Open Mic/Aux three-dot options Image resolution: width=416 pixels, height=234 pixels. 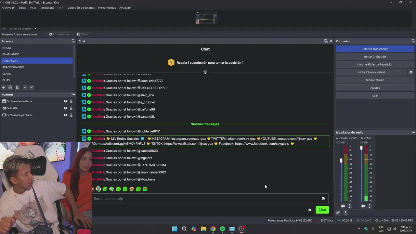[370, 206]
